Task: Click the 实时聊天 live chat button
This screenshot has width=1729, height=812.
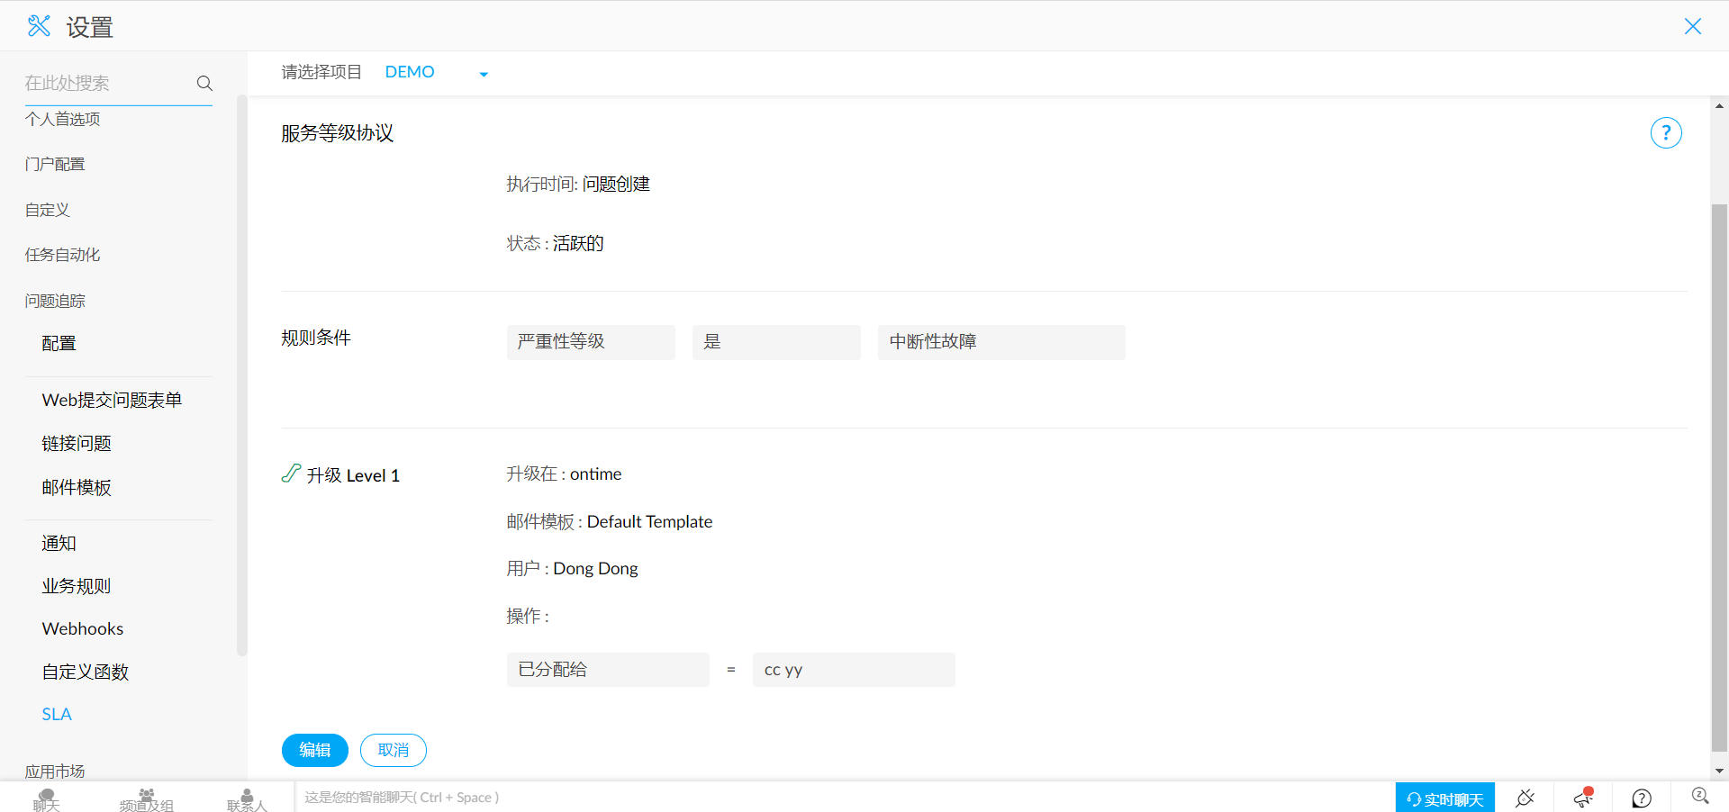Action: pos(1444,798)
